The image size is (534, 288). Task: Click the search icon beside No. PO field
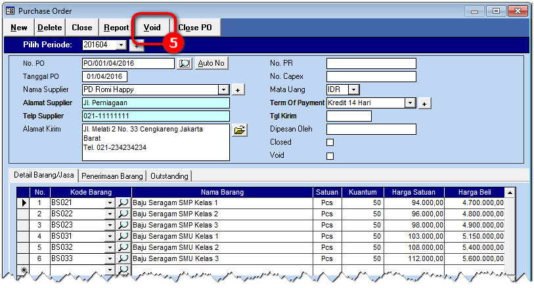pos(185,63)
